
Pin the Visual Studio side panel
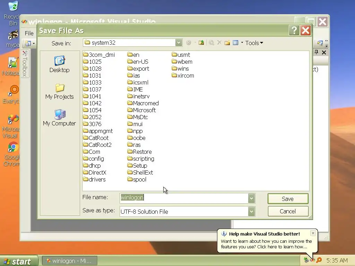point(317,52)
